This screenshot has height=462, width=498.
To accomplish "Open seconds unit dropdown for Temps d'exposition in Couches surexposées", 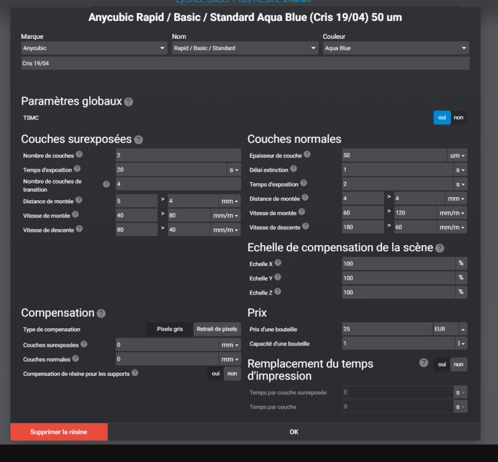I will point(234,169).
